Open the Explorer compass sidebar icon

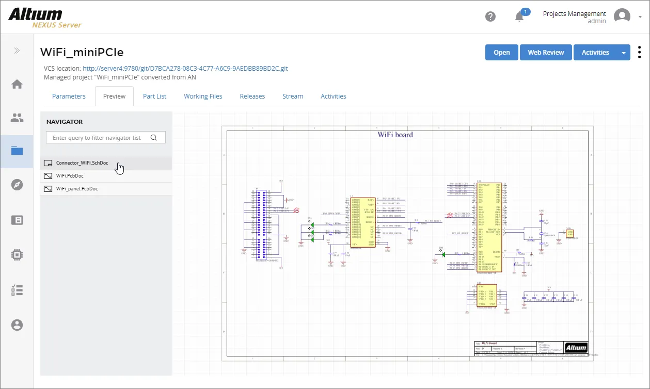pyautogui.click(x=17, y=185)
